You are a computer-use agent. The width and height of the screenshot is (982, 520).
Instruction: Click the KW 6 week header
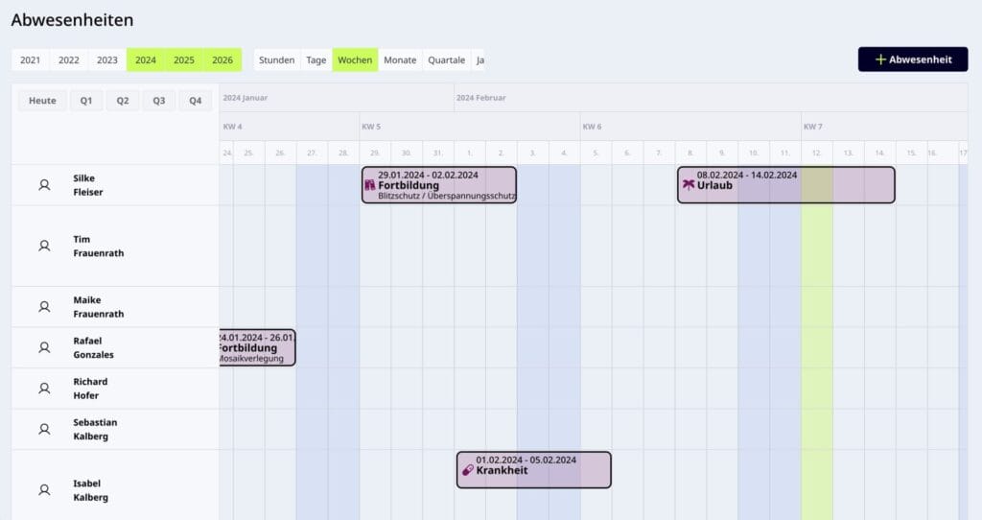click(x=593, y=127)
